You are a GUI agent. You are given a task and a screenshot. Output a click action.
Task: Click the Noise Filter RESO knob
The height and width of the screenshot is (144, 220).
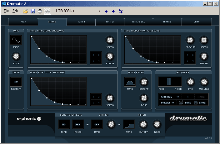click(x=144, y=98)
